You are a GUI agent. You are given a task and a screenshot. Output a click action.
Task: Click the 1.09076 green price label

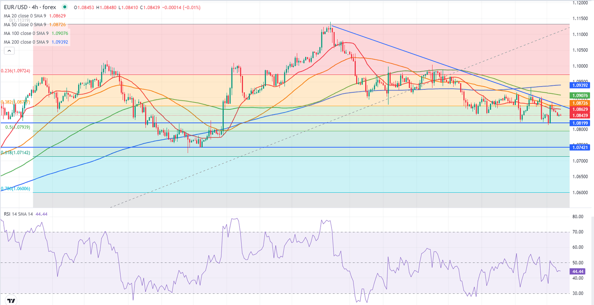[580, 95]
